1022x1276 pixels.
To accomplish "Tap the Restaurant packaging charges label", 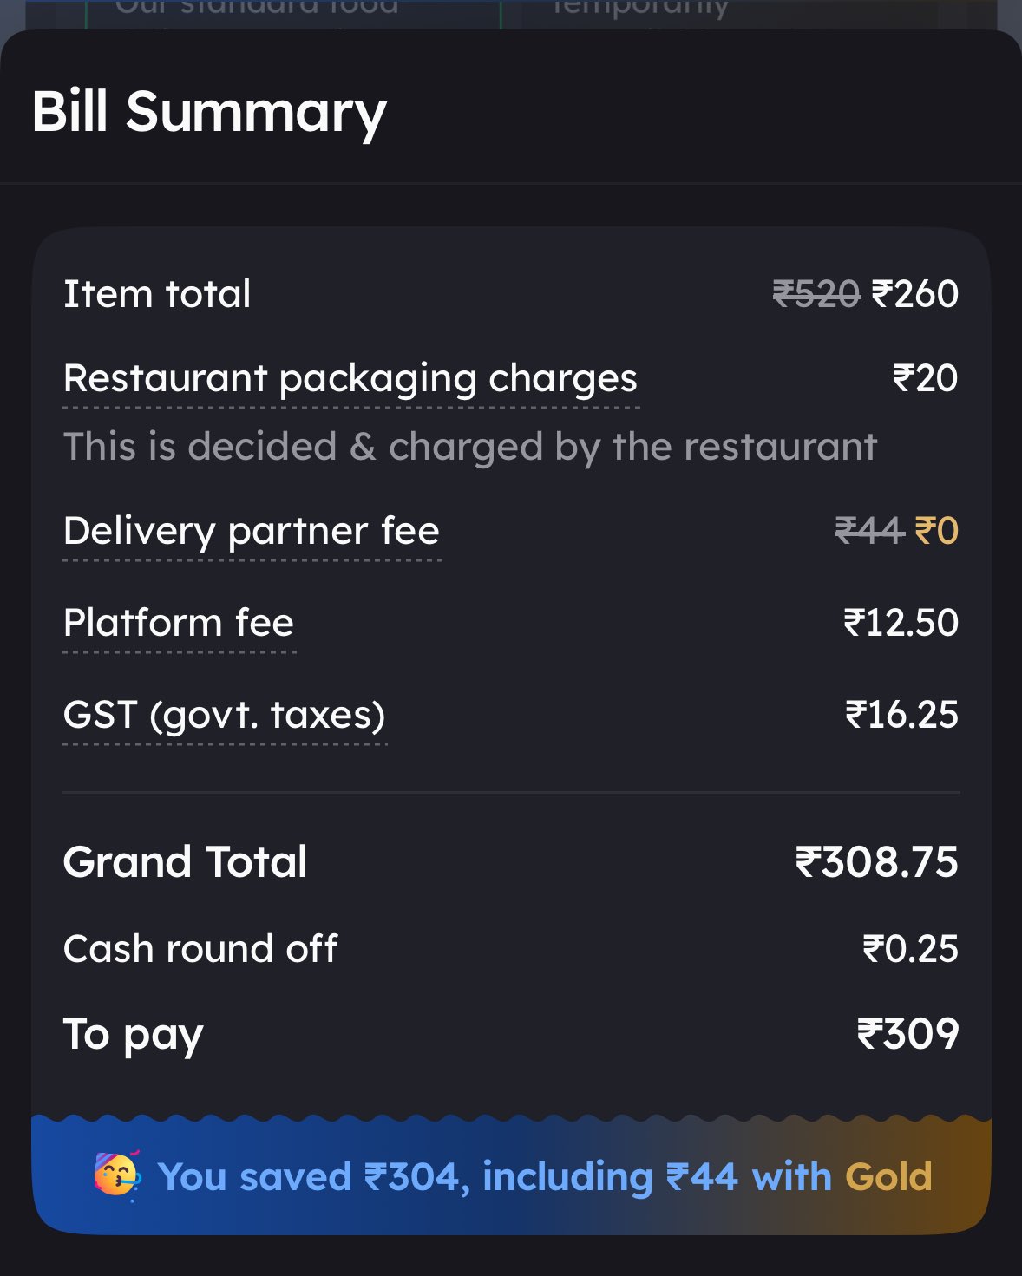I will click(x=350, y=378).
